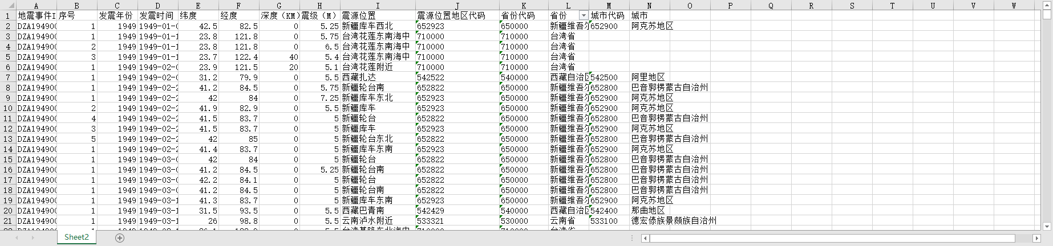Screen dimensions: 1053x246
Task: Click the 经度 header cell
Action: click(x=239, y=15)
